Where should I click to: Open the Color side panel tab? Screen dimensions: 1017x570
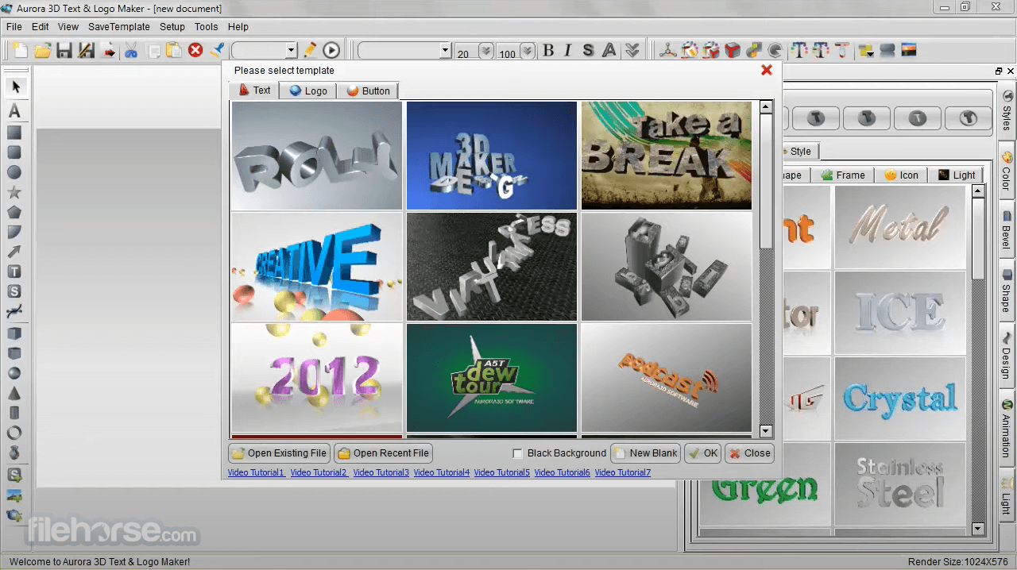pos(1006,171)
